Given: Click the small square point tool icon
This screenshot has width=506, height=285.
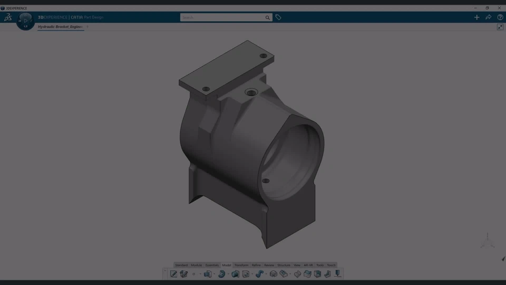Looking at the screenshot, I should (x=193, y=274).
